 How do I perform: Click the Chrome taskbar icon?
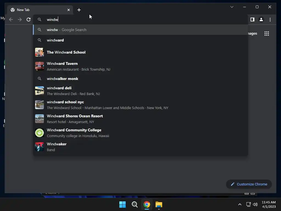pos(147,204)
